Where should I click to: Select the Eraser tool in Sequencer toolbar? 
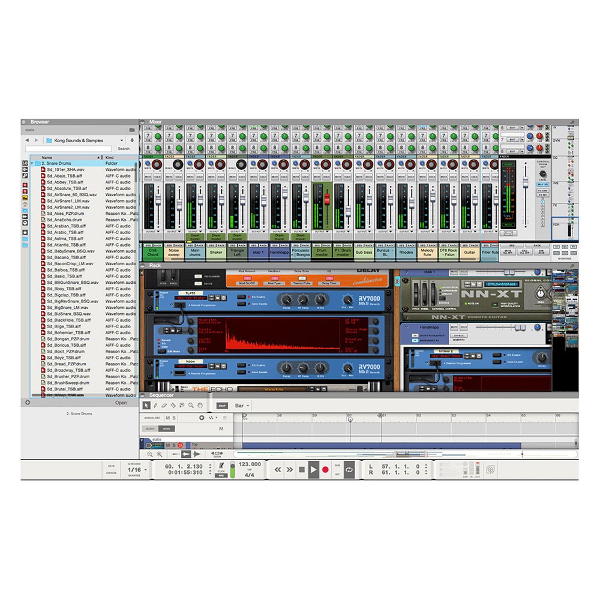pos(164,406)
